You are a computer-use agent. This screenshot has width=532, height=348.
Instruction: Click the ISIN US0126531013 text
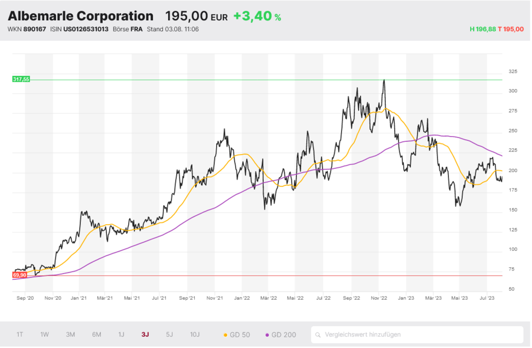coord(79,29)
